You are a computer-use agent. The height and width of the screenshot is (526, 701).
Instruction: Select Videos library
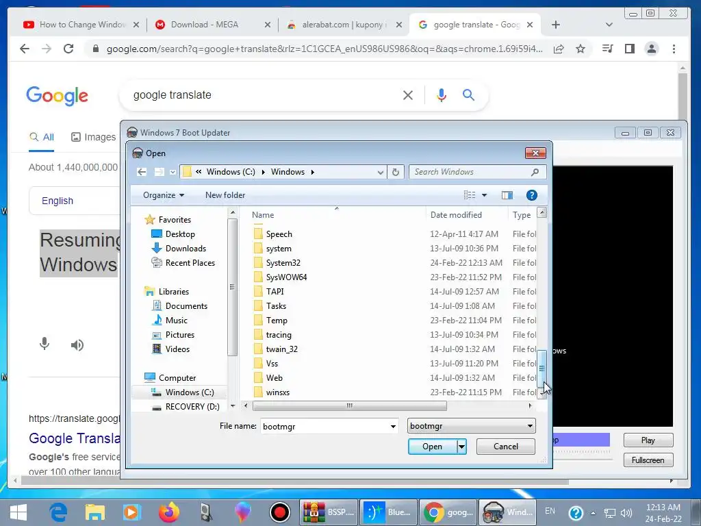point(177,349)
